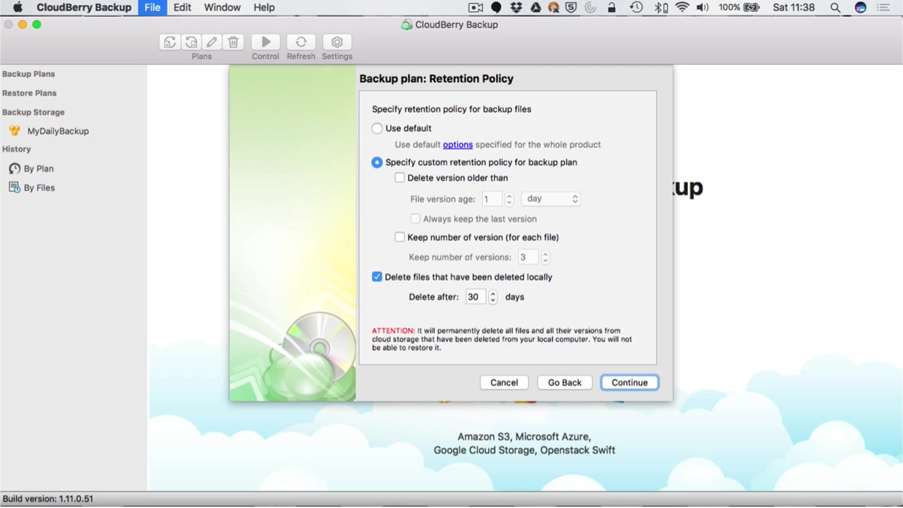Click the screen recorder camera menu bar icon
903x508 pixels.
(475, 8)
